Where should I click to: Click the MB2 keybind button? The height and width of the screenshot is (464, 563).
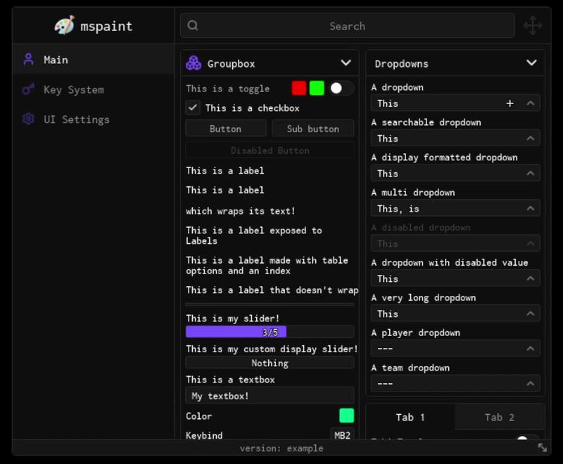click(342, 435)
